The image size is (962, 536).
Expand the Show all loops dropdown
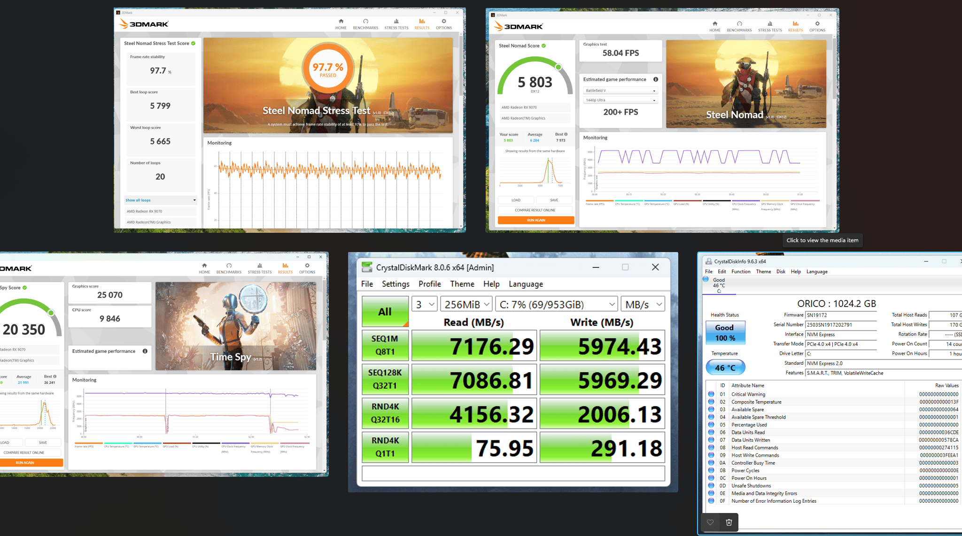pyautogui.click(x=161, y=200)
